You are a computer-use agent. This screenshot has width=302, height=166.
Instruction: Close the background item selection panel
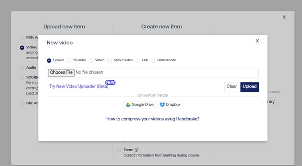284,17
